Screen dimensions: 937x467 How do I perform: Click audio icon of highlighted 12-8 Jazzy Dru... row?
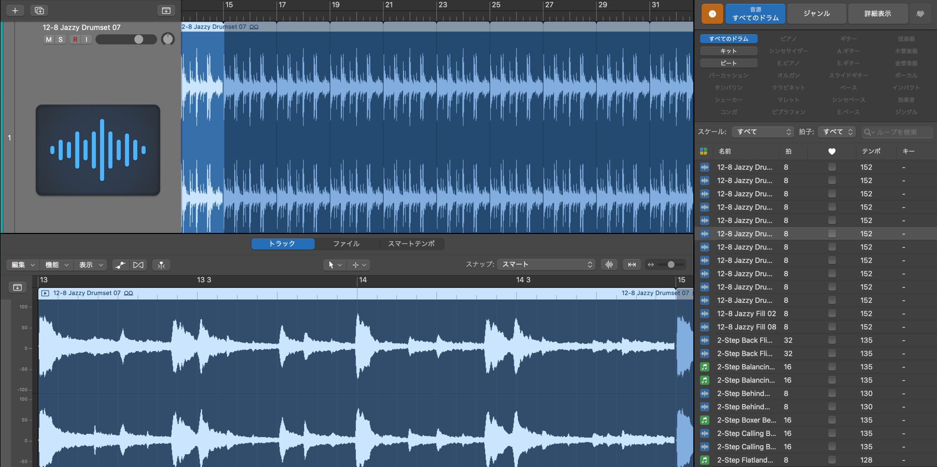tap(705, 234)
